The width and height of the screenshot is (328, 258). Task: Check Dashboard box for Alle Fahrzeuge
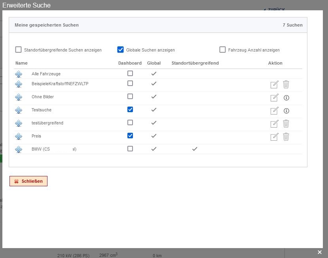(130, 73)
